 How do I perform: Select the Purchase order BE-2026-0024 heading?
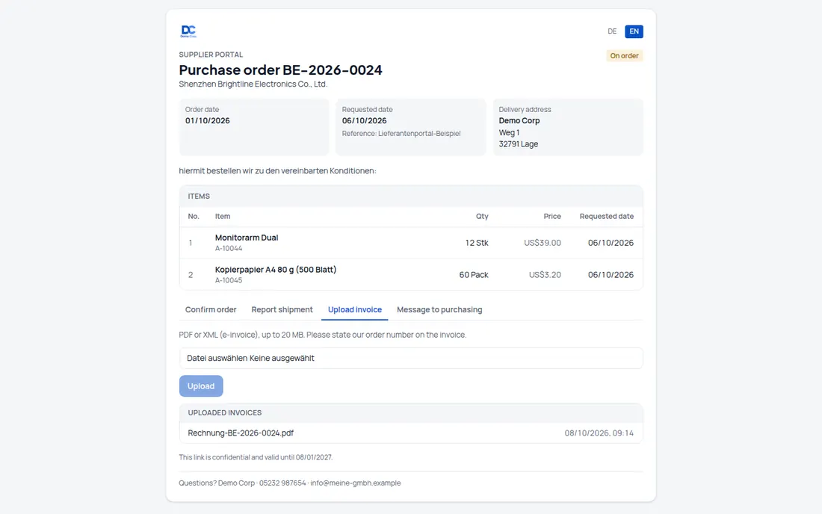click(280, 69)
